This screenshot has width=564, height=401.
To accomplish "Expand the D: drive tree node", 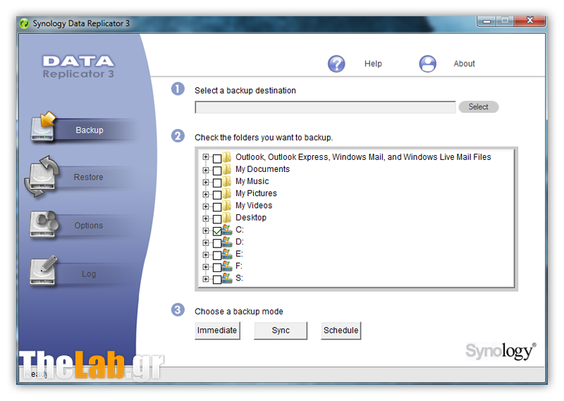I will tap(206, 242).
